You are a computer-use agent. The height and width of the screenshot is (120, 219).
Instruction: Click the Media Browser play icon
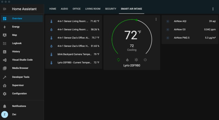[x=5, y=68]
